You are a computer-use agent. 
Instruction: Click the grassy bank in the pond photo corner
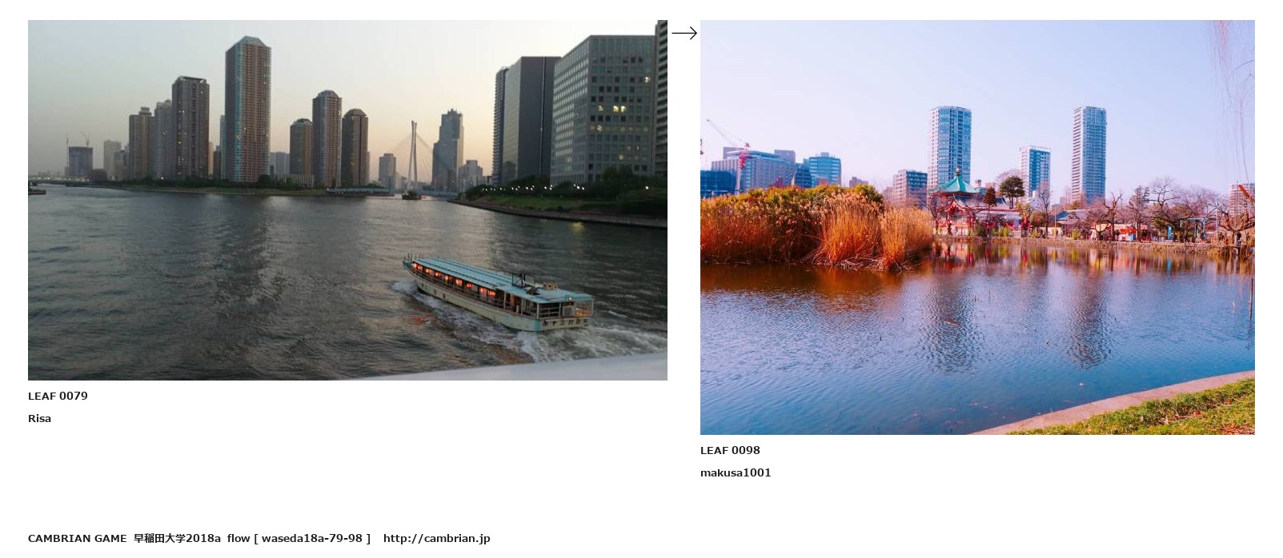pos(1153,412)
